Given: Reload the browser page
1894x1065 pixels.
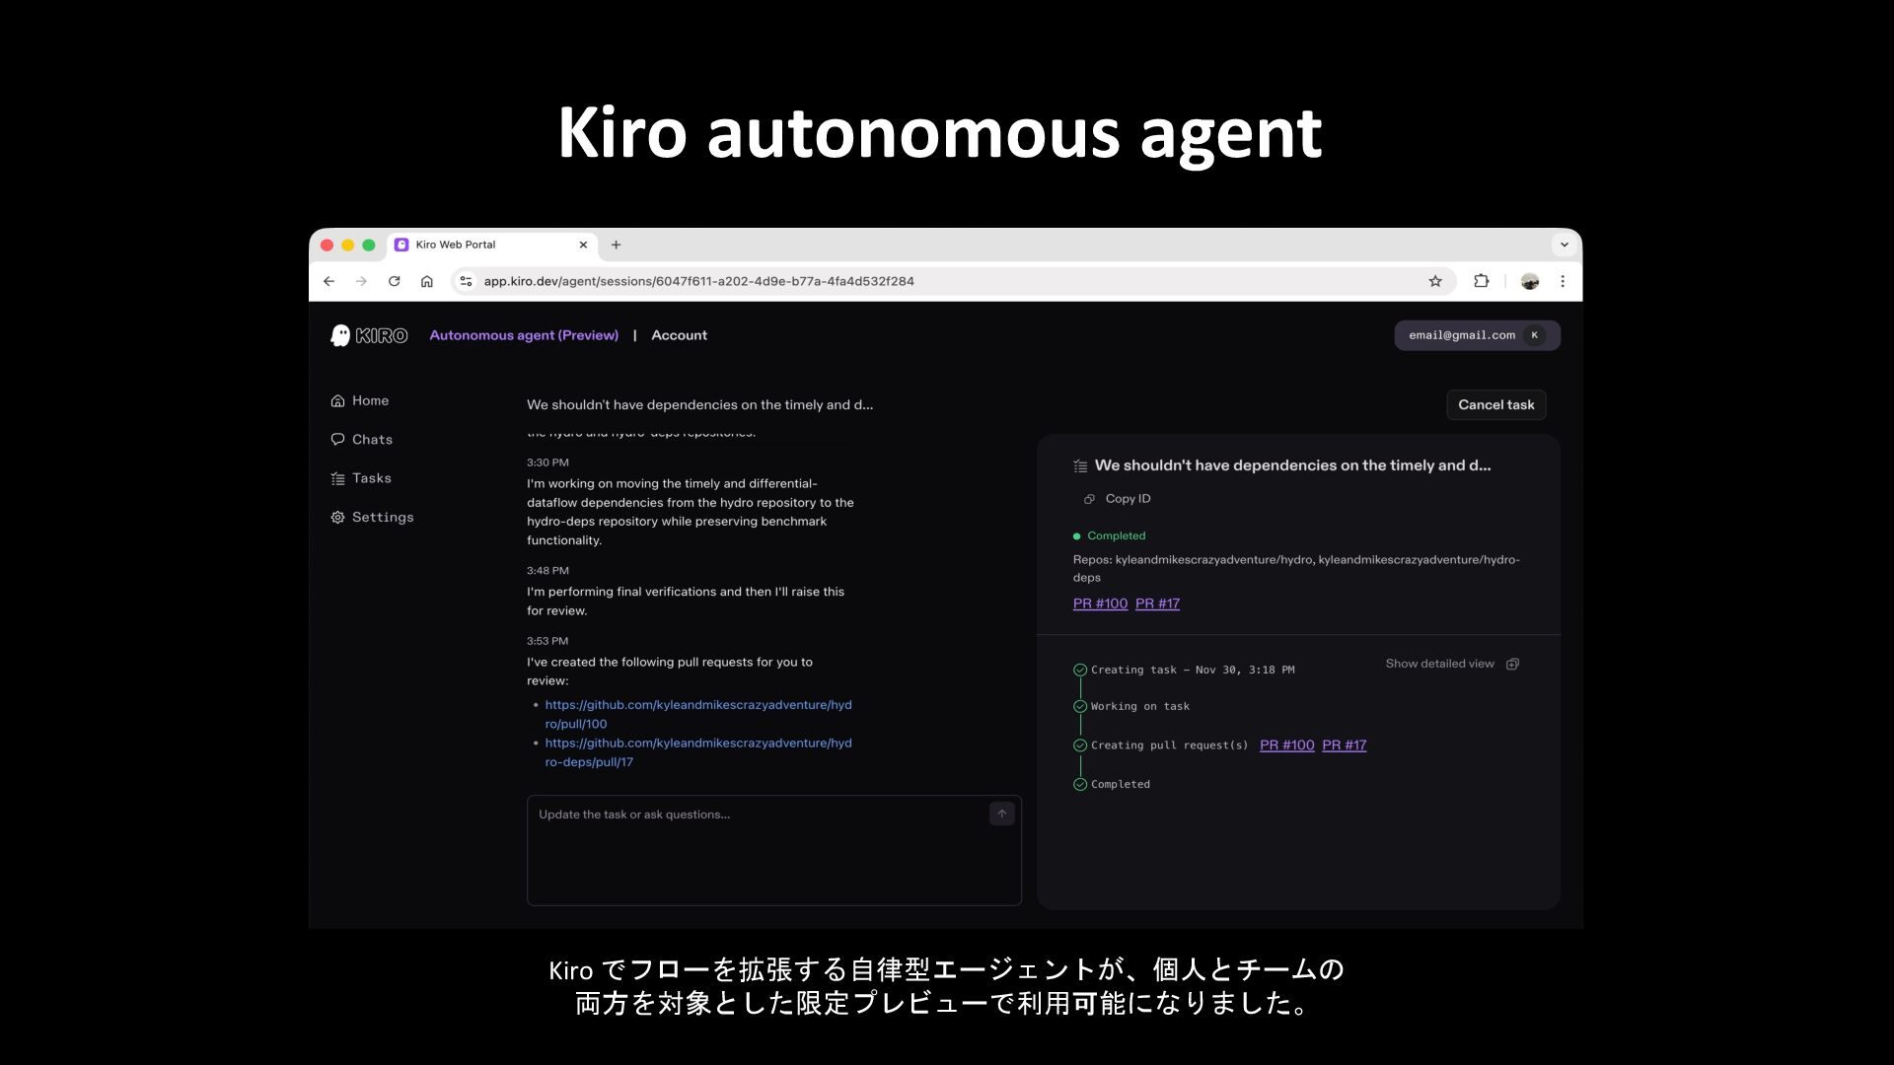Looking at the screenshot, I should [394, 281].
